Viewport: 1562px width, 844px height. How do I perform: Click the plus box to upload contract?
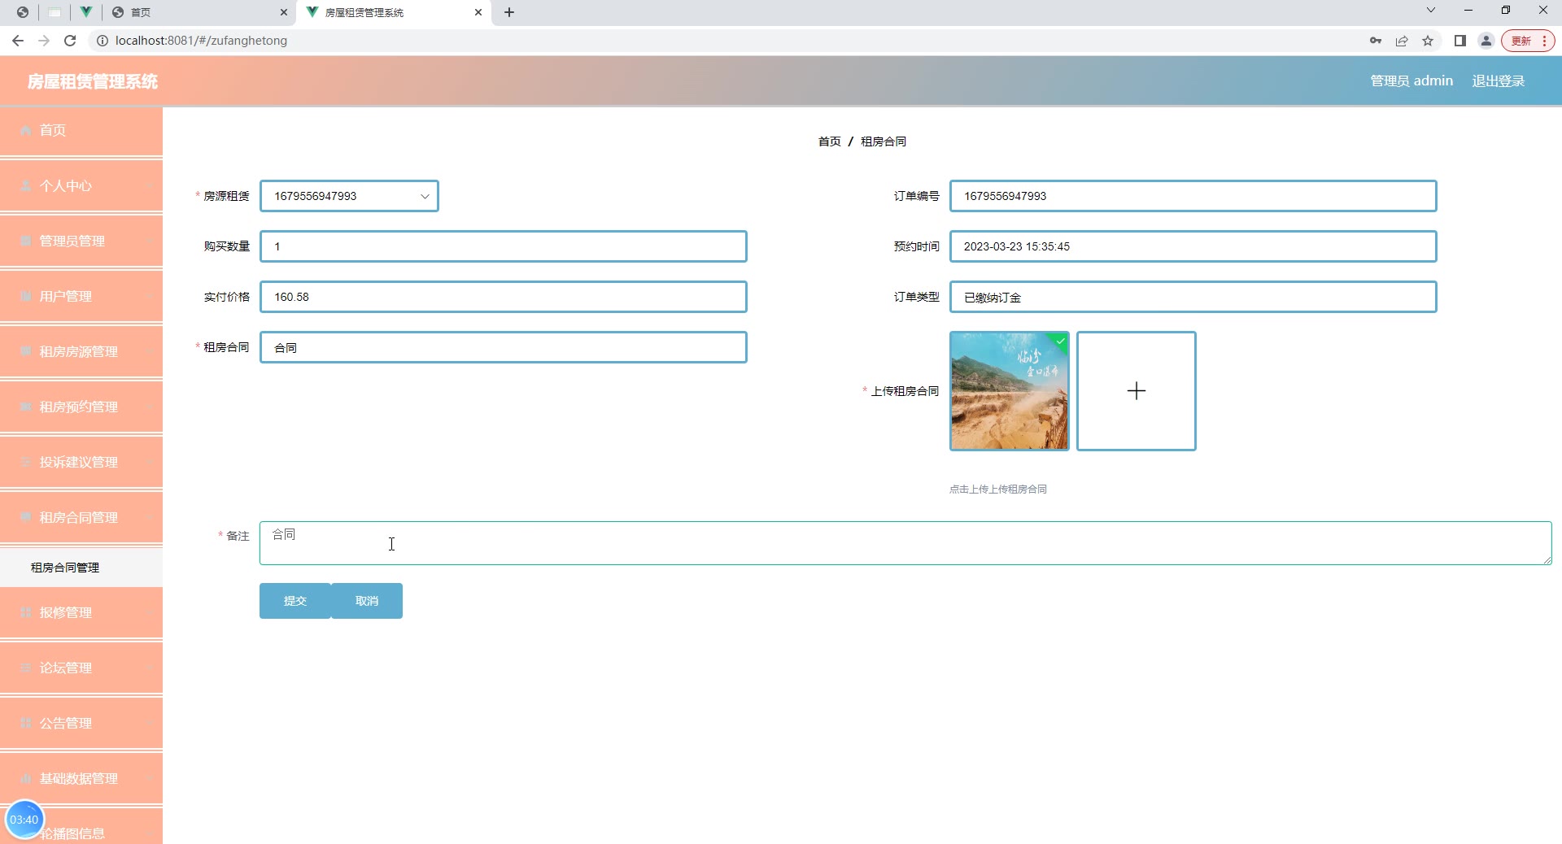tap(1137, 391)
